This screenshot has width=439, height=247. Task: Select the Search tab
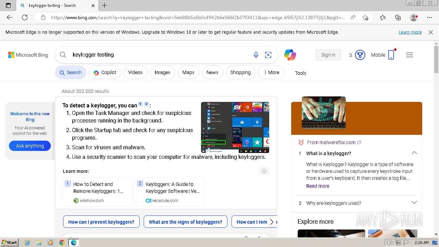click(71, 72)
